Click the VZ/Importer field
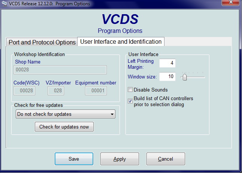Image resolution: width=242 pixels, height=173 pixels. pos(56,91)
